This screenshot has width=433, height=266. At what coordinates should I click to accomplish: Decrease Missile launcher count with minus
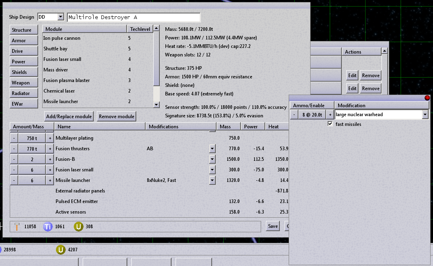[x=14, y=180]
